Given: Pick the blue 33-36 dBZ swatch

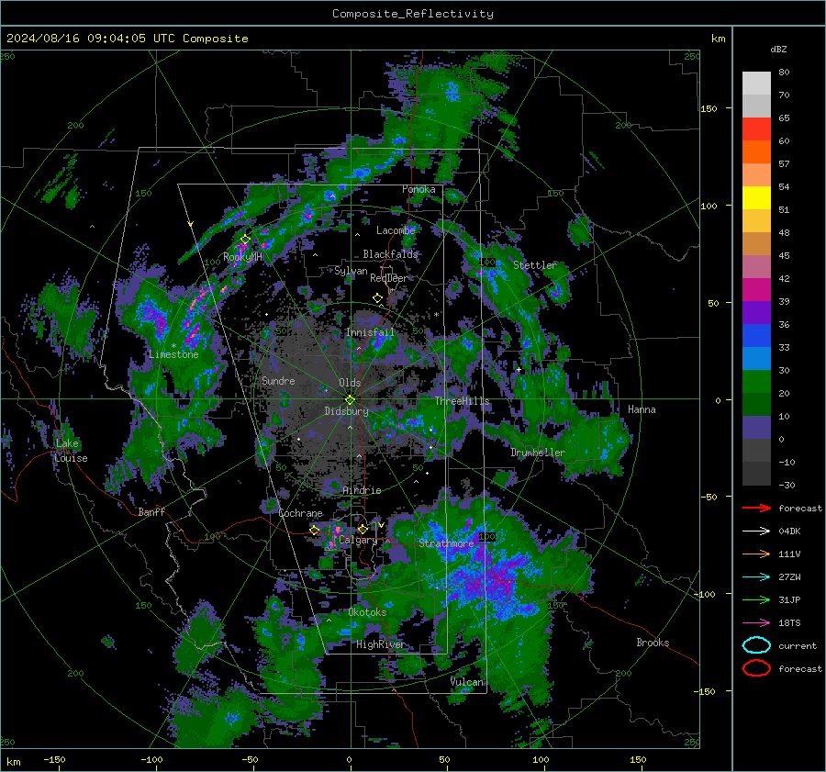Looking at the screenshot, I should pyautogui.click(x=756, y=336).
